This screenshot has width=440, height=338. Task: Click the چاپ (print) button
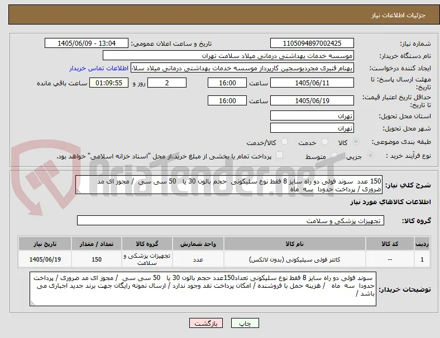[x=245, y=323]
